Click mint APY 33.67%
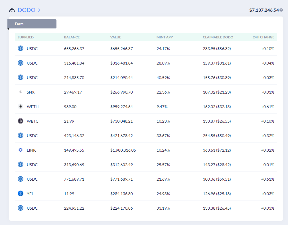The image size is (288, 225). (x=163, y=136)
